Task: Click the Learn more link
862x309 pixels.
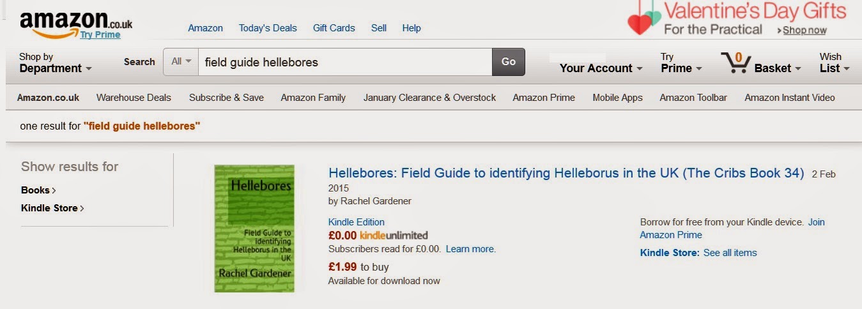Action: coord(470,249)
